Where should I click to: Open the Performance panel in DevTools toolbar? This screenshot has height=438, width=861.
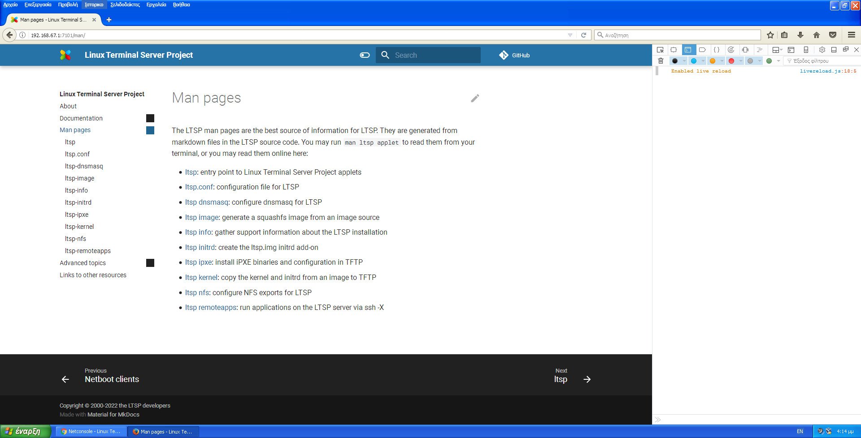pos(731,50)
